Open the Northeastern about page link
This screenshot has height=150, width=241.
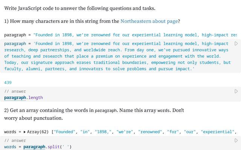click(149, 21)
